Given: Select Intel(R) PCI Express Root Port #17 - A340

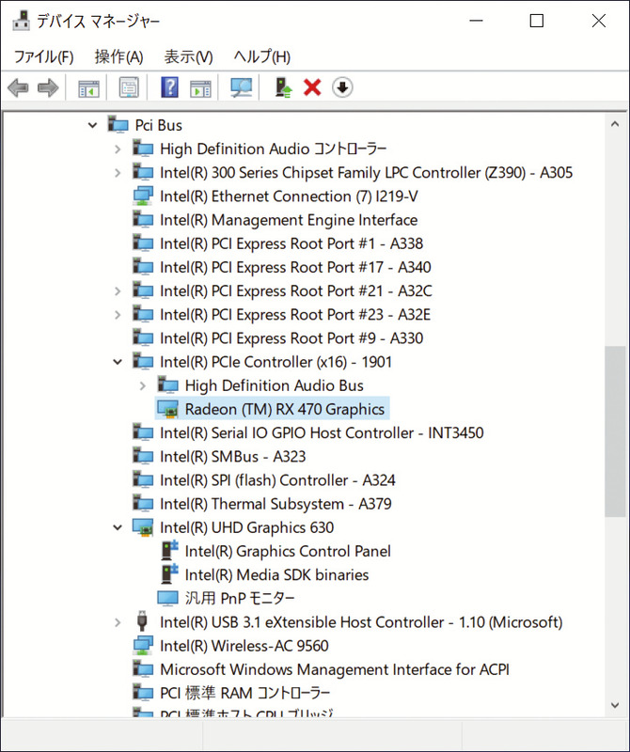Looking at the screenshot, I should [295, 267].
